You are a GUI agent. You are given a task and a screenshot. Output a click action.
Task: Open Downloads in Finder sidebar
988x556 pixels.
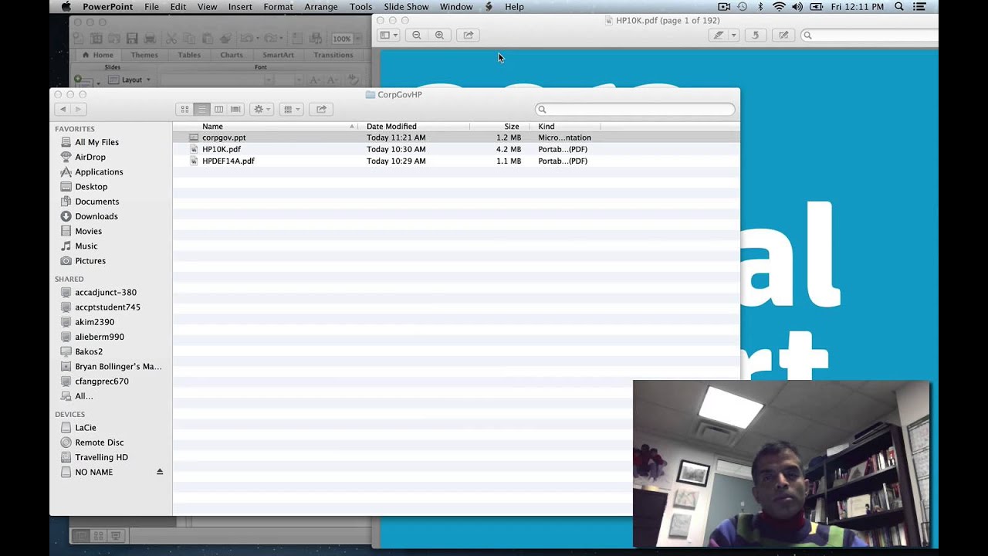click(x=96, y=216)
